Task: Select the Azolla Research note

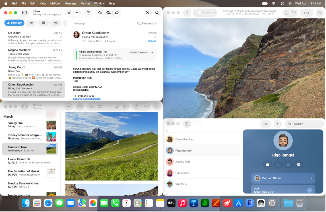Action: (30, 161)
